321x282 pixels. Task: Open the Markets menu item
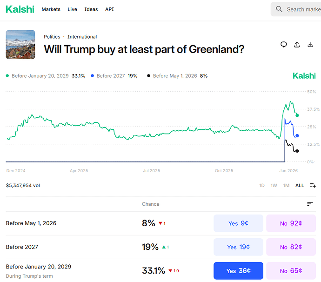coord(51,9)
